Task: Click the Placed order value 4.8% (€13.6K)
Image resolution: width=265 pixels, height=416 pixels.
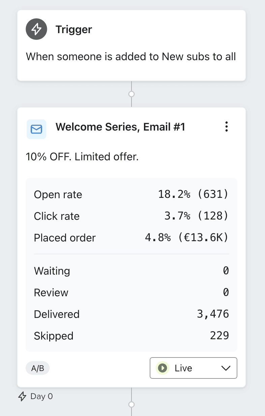Action: [187, 238]
